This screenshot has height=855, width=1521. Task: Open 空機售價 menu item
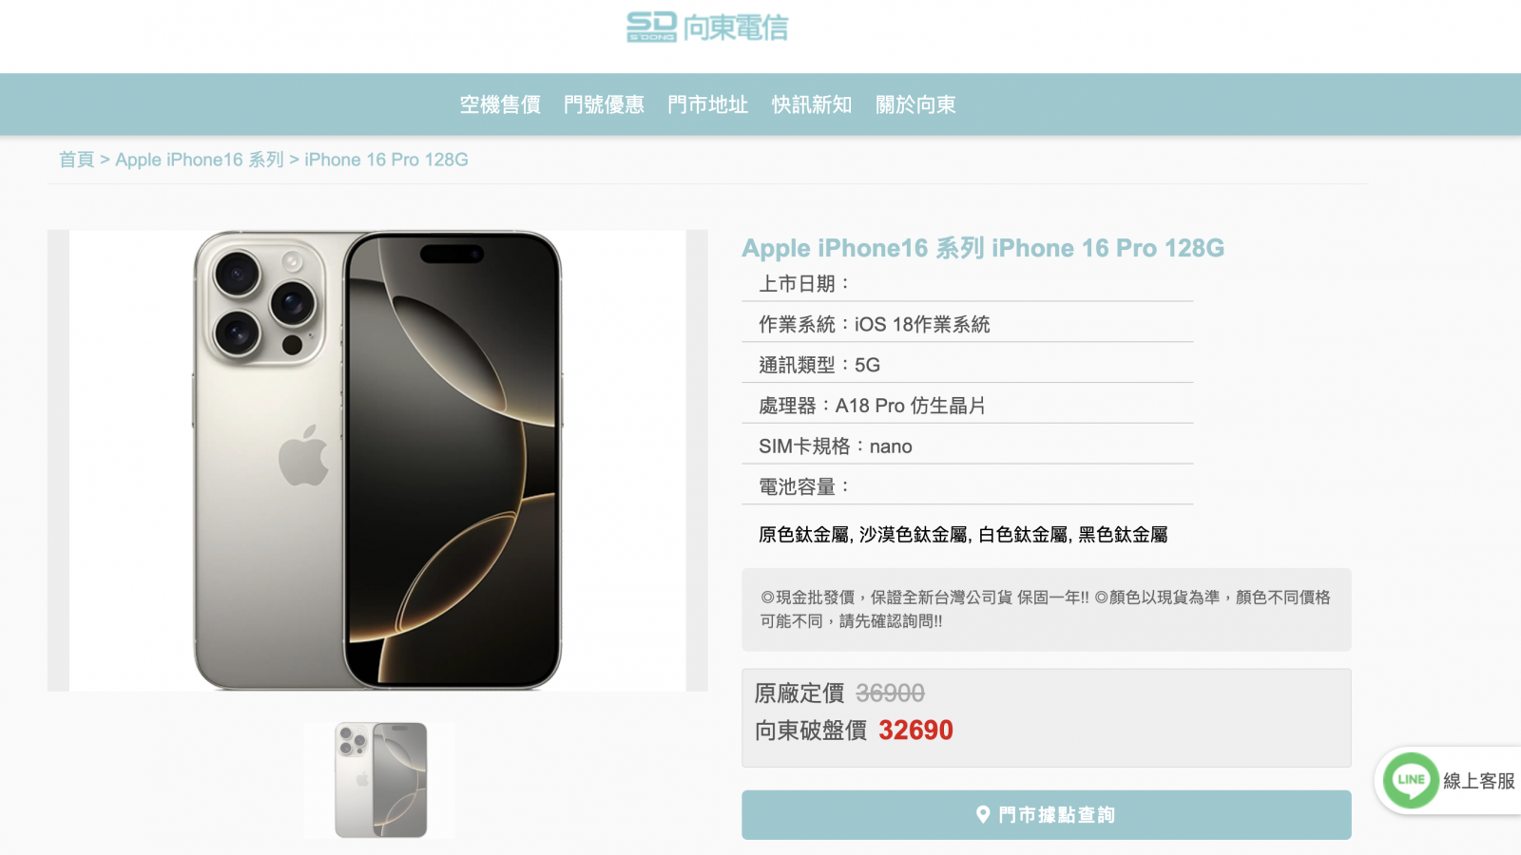point(500,104)
